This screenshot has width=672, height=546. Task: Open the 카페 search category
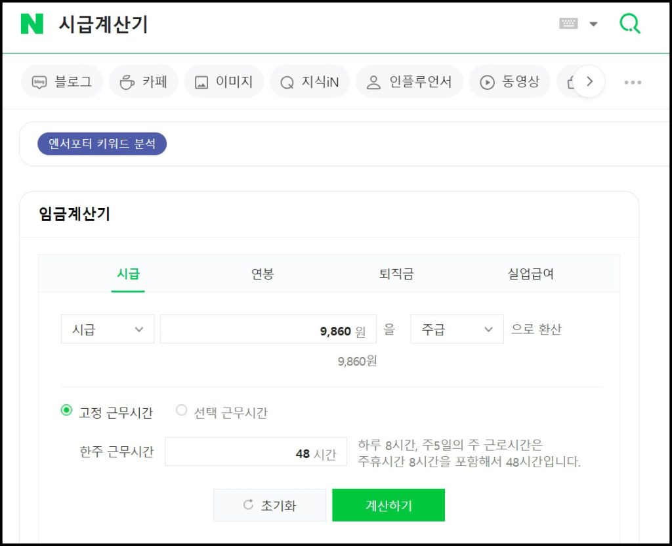144,82
